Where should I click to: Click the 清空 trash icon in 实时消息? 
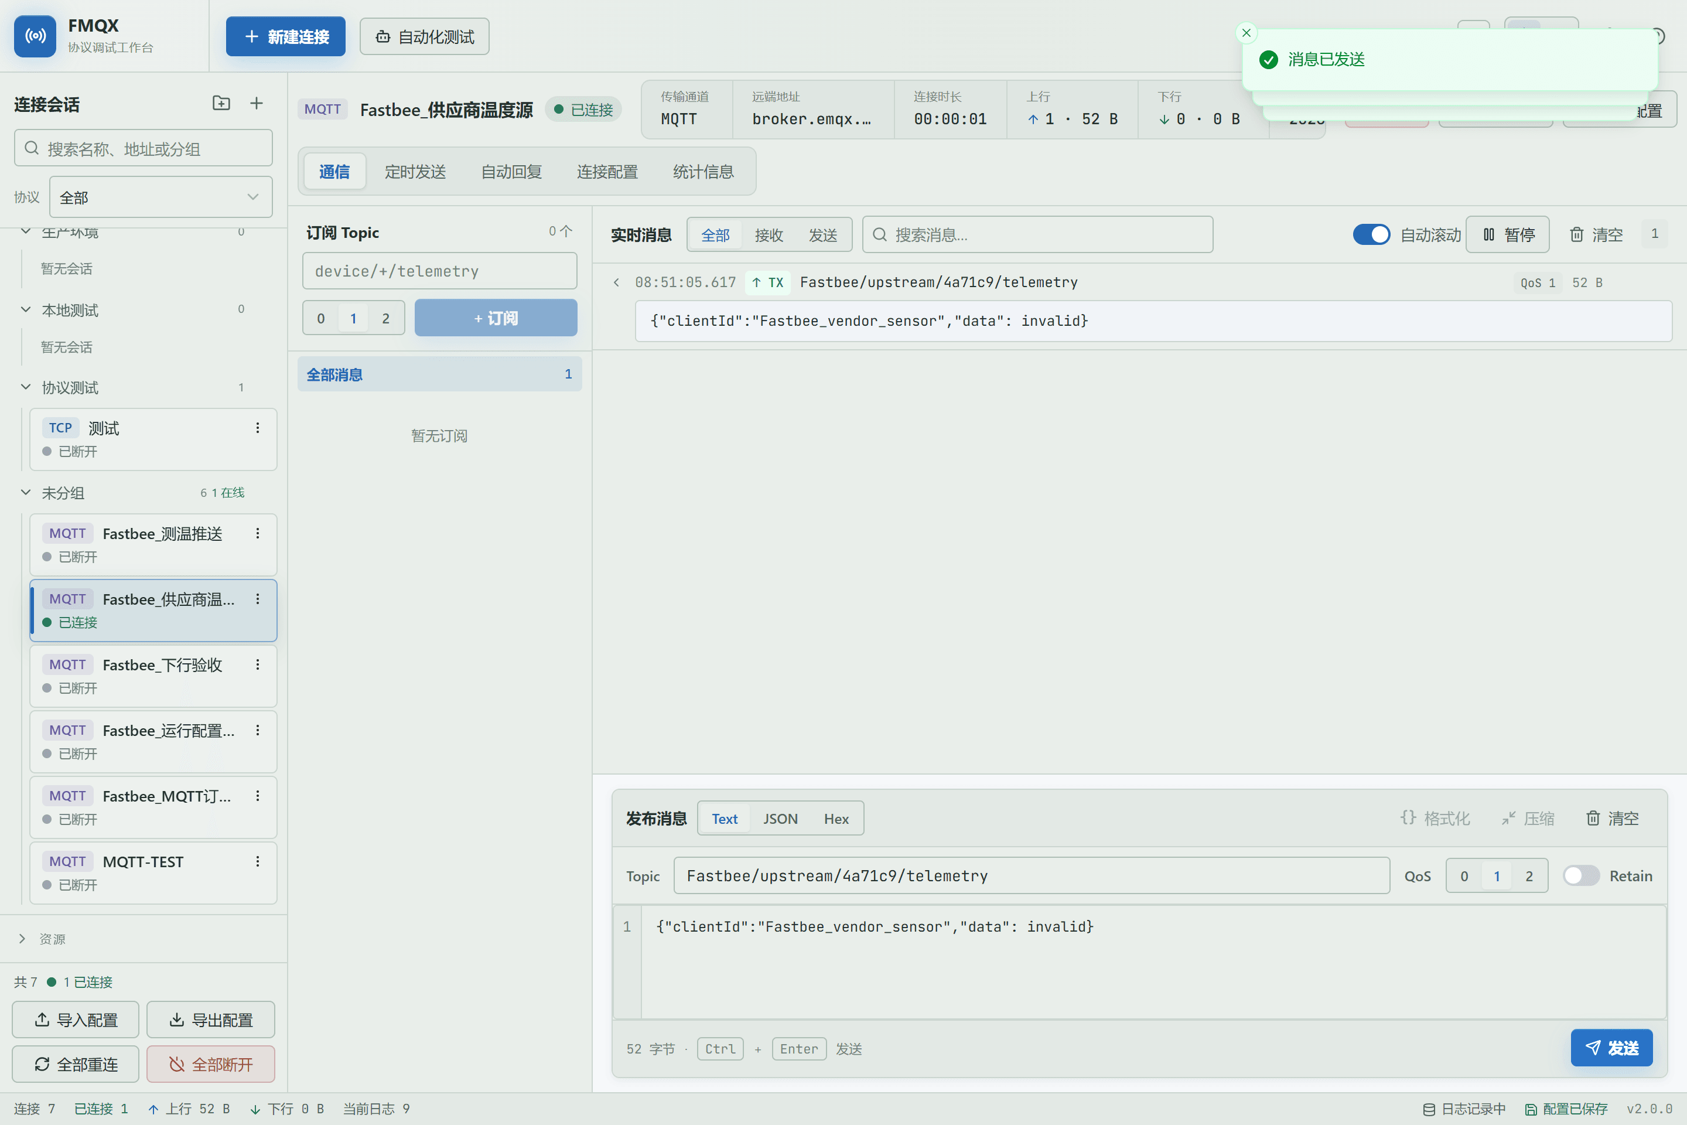tap(1576, 234)
